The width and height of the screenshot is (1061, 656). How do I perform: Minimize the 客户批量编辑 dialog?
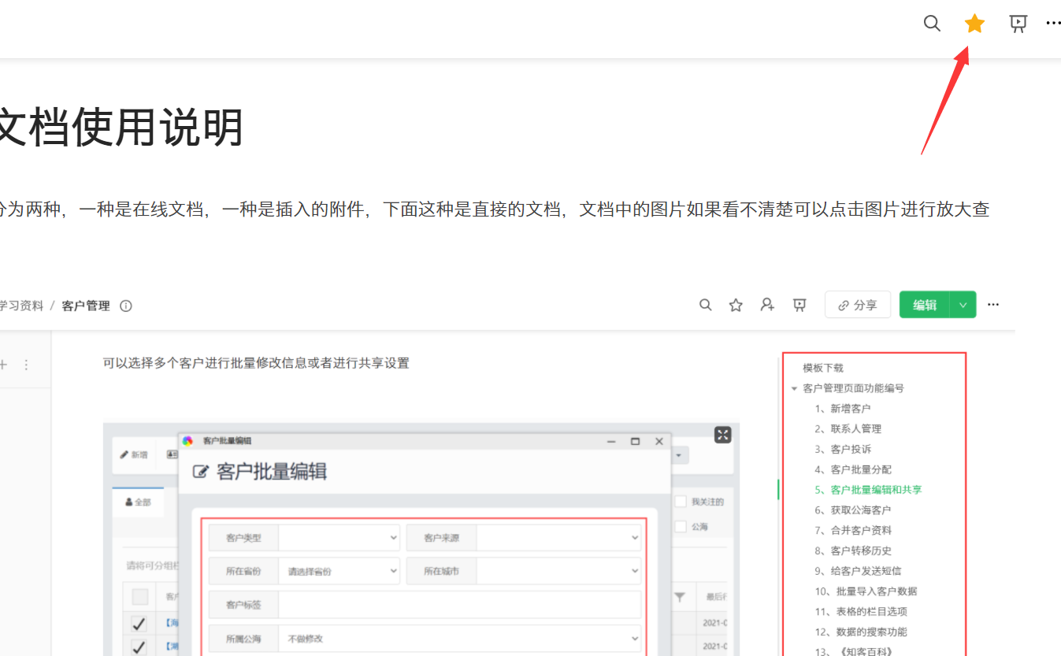[610, 442]
